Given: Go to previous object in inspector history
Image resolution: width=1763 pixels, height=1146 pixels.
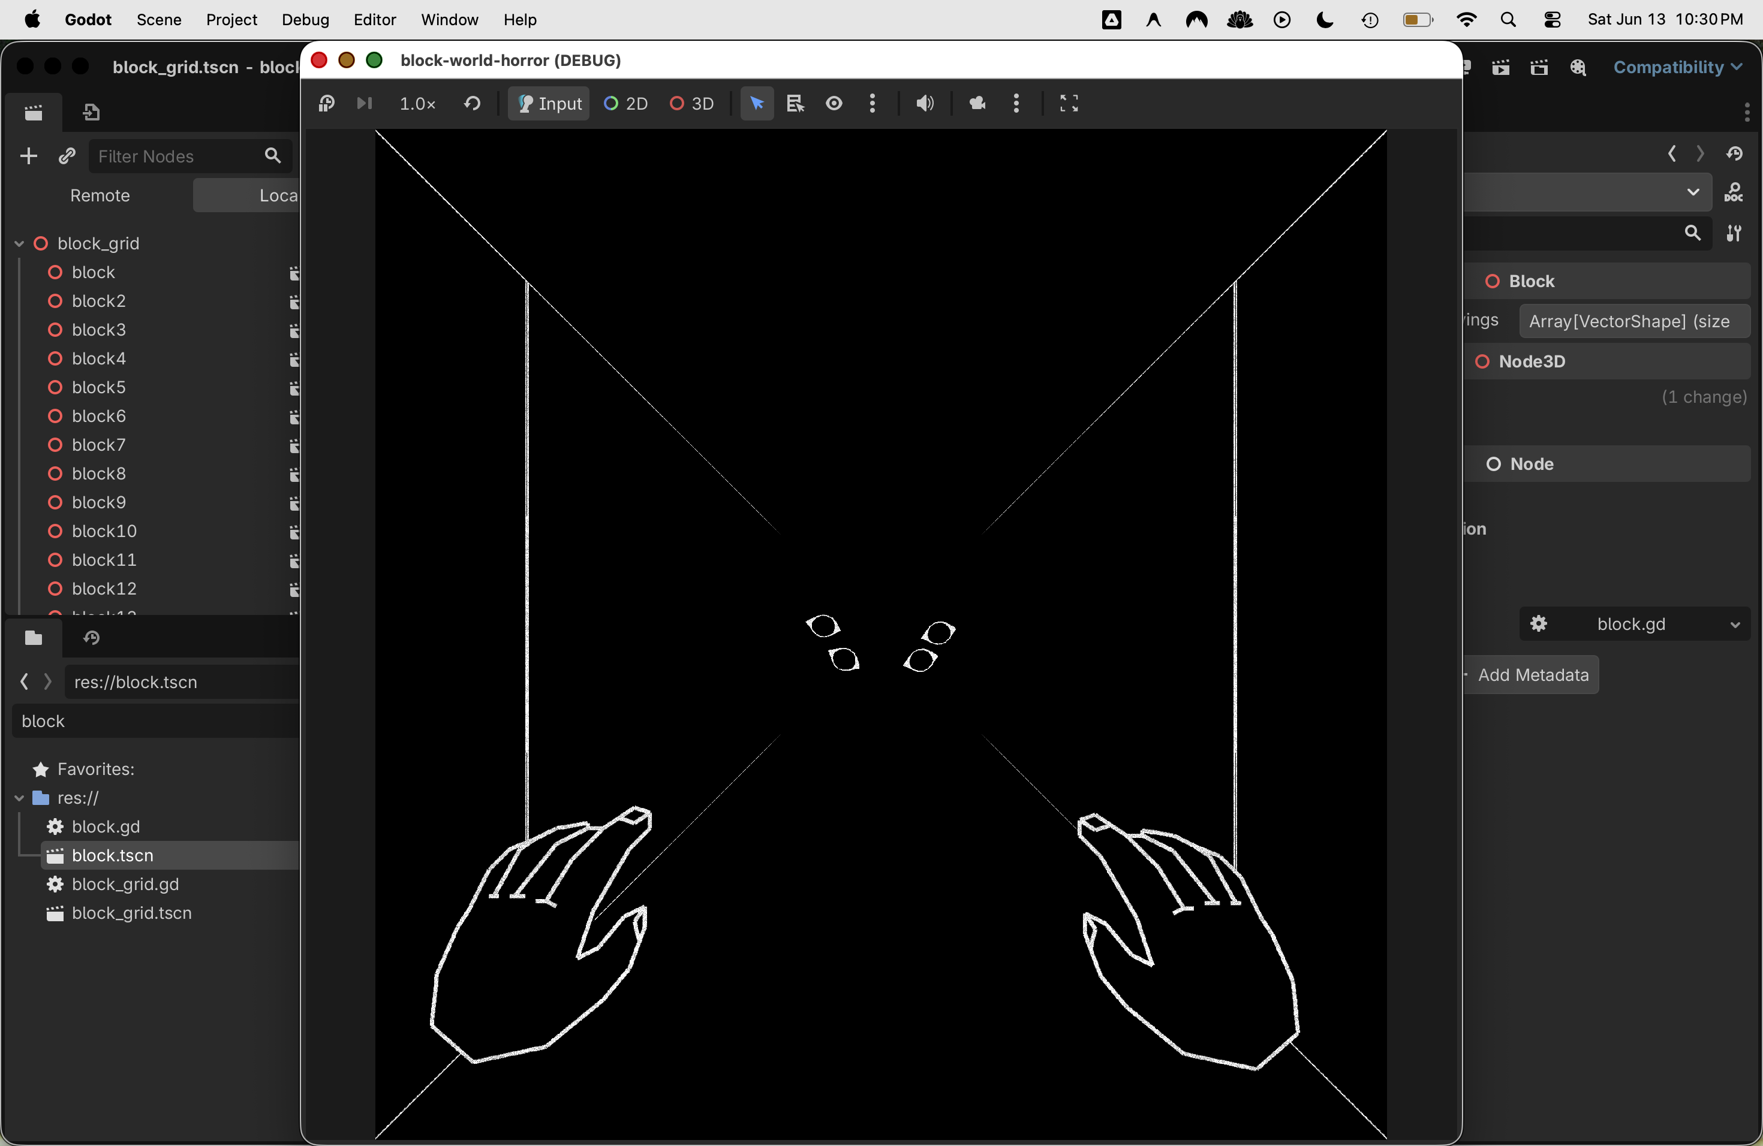Looking at the screenshot, I should (1672, 154).
